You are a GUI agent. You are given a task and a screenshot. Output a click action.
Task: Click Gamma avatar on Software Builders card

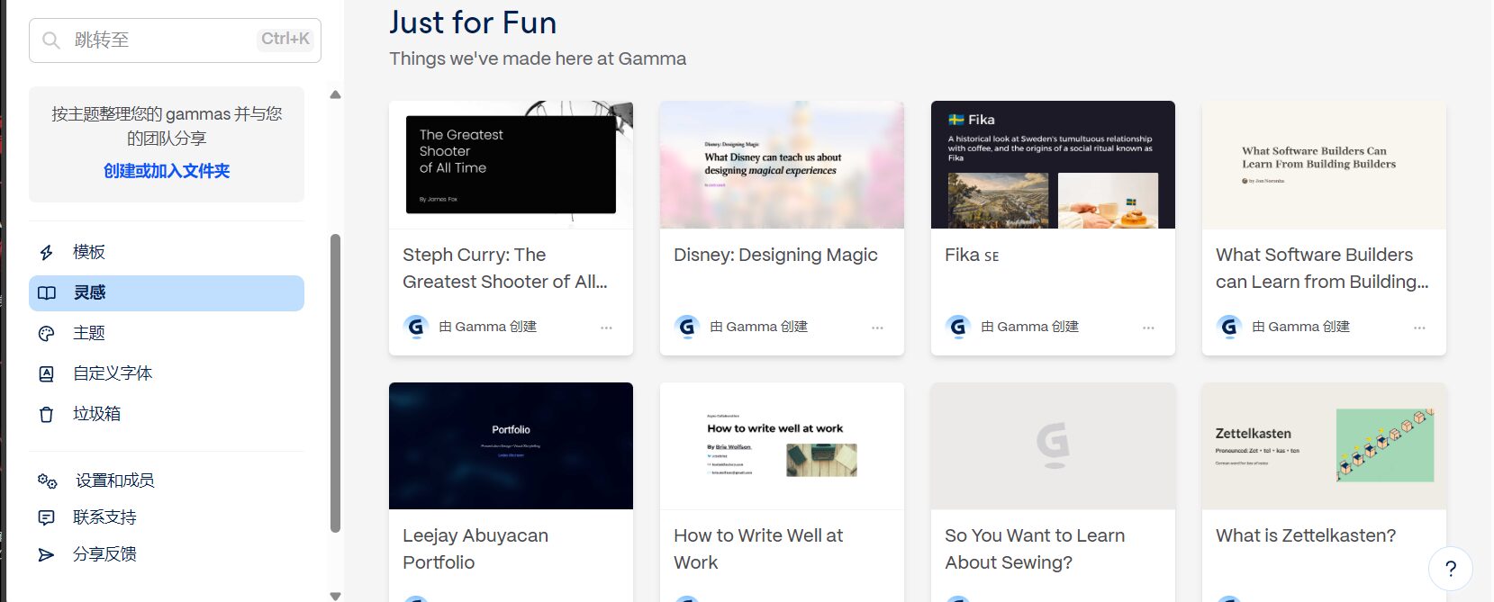pos(1229,327)
